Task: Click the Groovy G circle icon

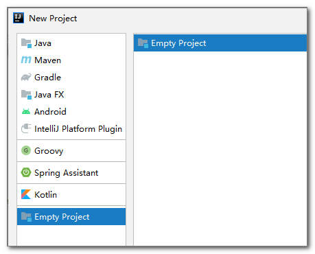Action: pos(26,150)
